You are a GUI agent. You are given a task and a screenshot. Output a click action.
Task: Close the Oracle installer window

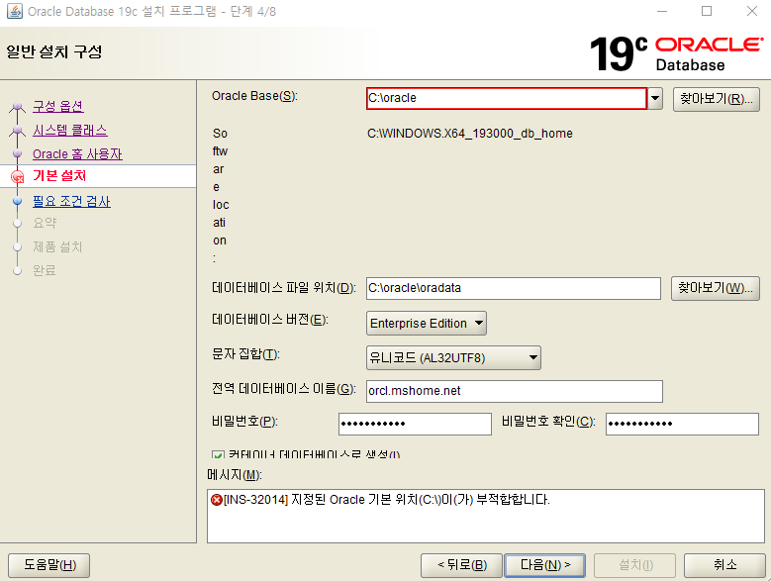pos(752,11)
